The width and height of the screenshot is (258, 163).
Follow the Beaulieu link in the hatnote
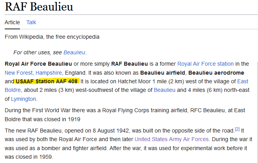[x=74, y=52]
